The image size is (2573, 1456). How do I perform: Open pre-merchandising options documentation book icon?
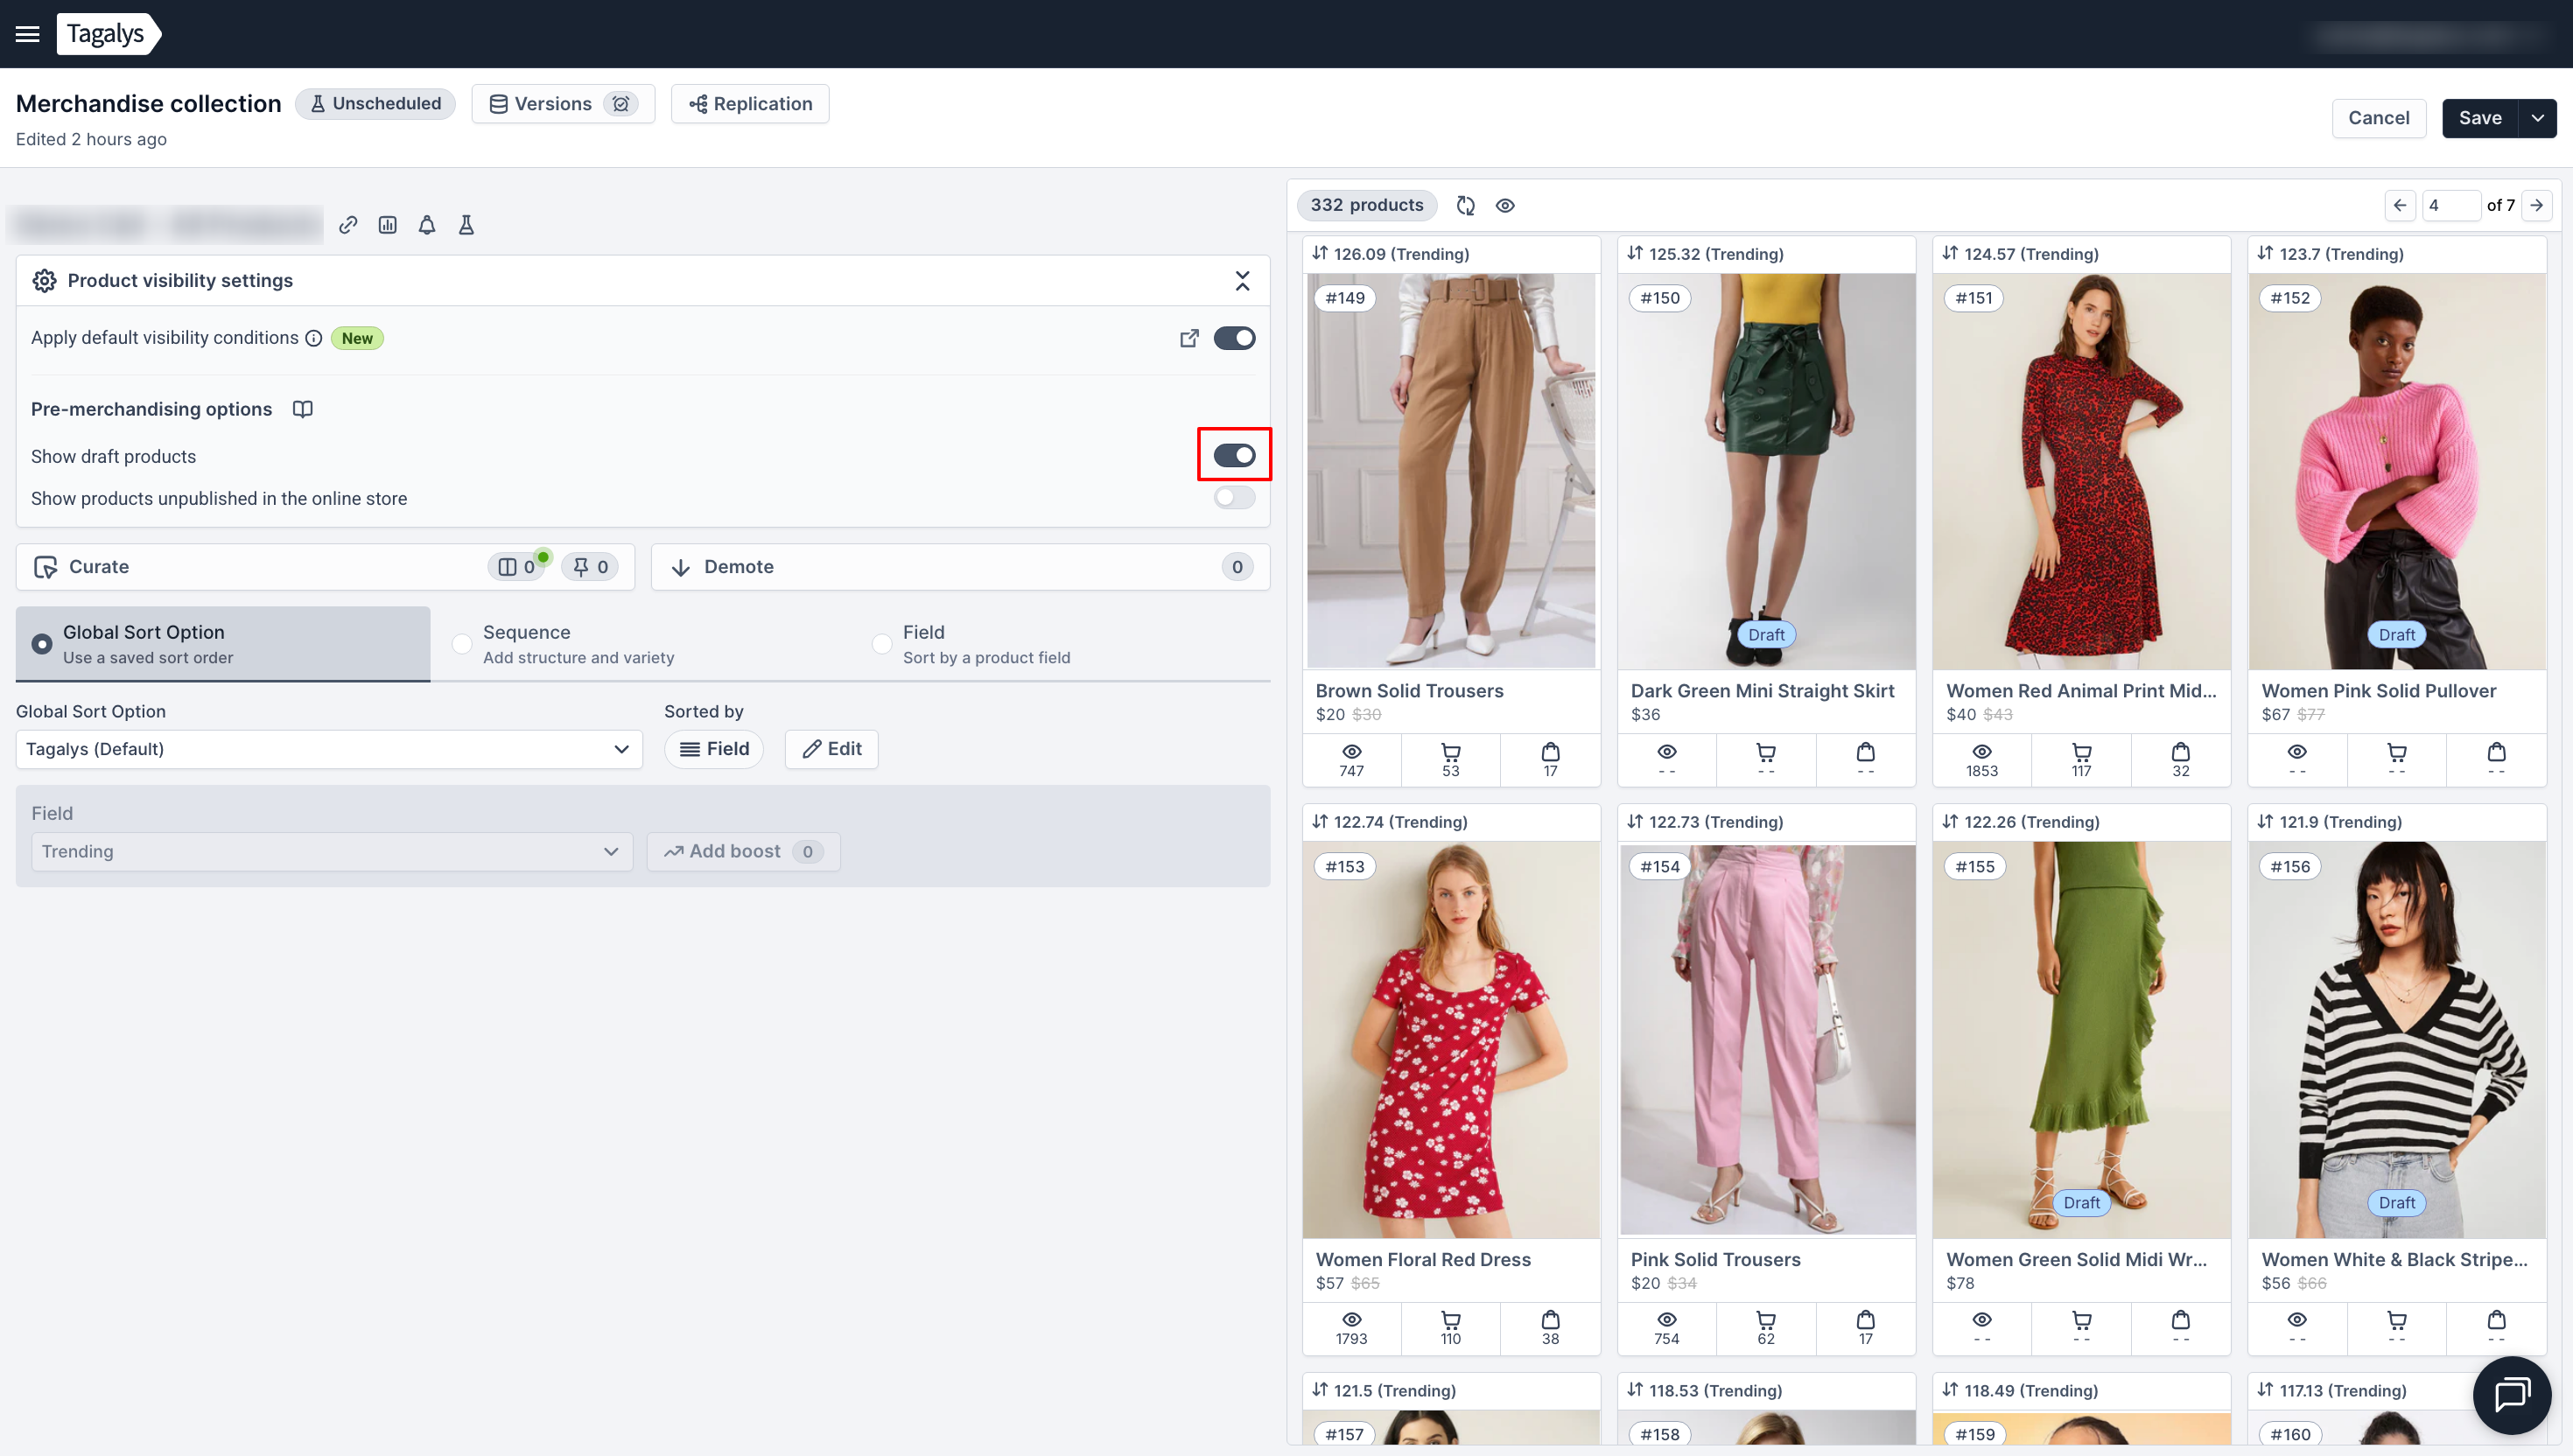coord(303,409)
